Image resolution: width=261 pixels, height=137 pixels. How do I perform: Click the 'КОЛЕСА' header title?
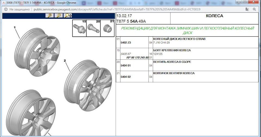215,16
